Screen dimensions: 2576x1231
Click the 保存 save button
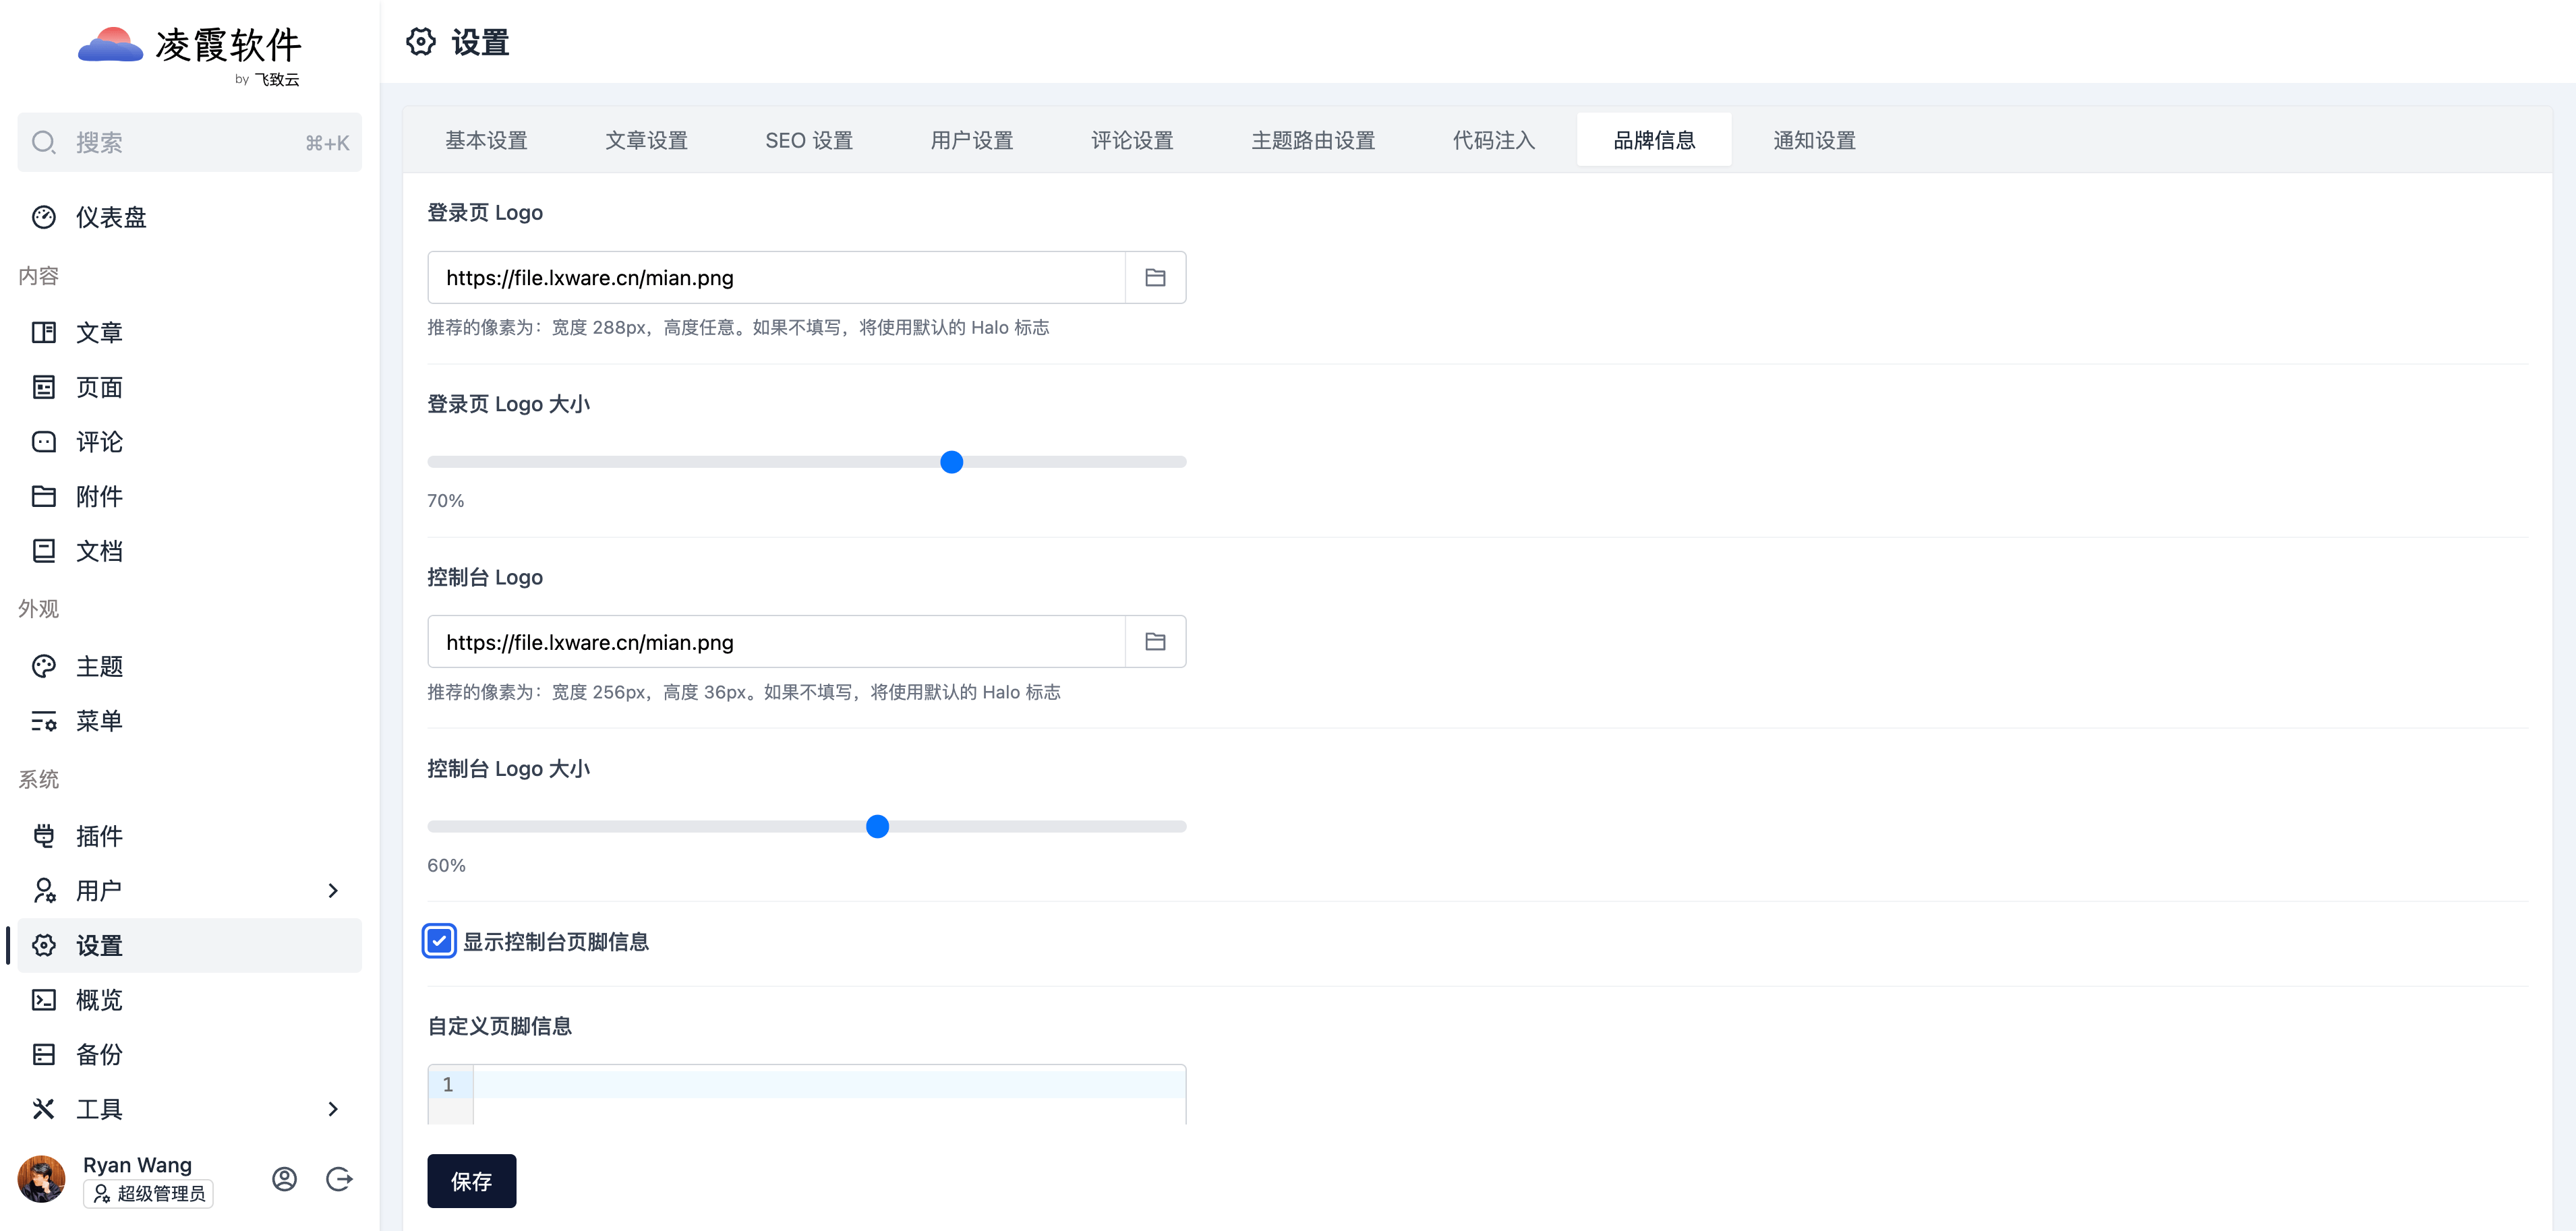472,1181
